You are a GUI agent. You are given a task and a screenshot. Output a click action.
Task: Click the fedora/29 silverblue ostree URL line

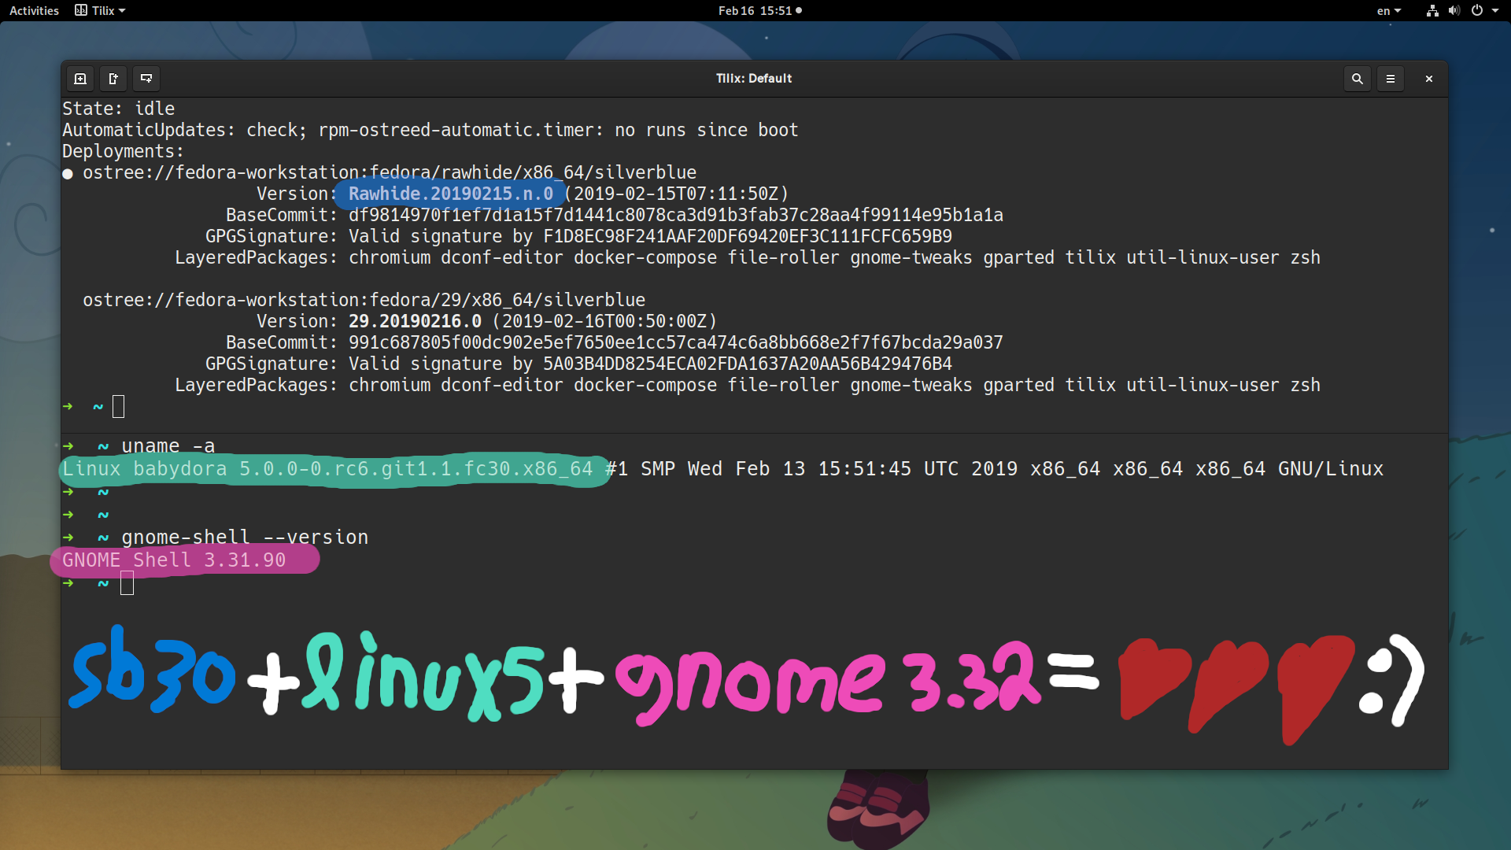(364, 300)
